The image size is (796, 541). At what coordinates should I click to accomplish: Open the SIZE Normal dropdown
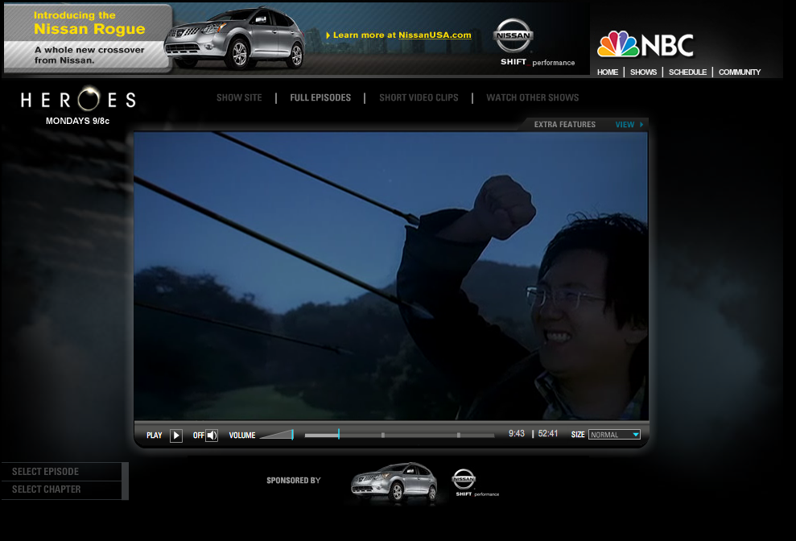click(x=614, y=435)
